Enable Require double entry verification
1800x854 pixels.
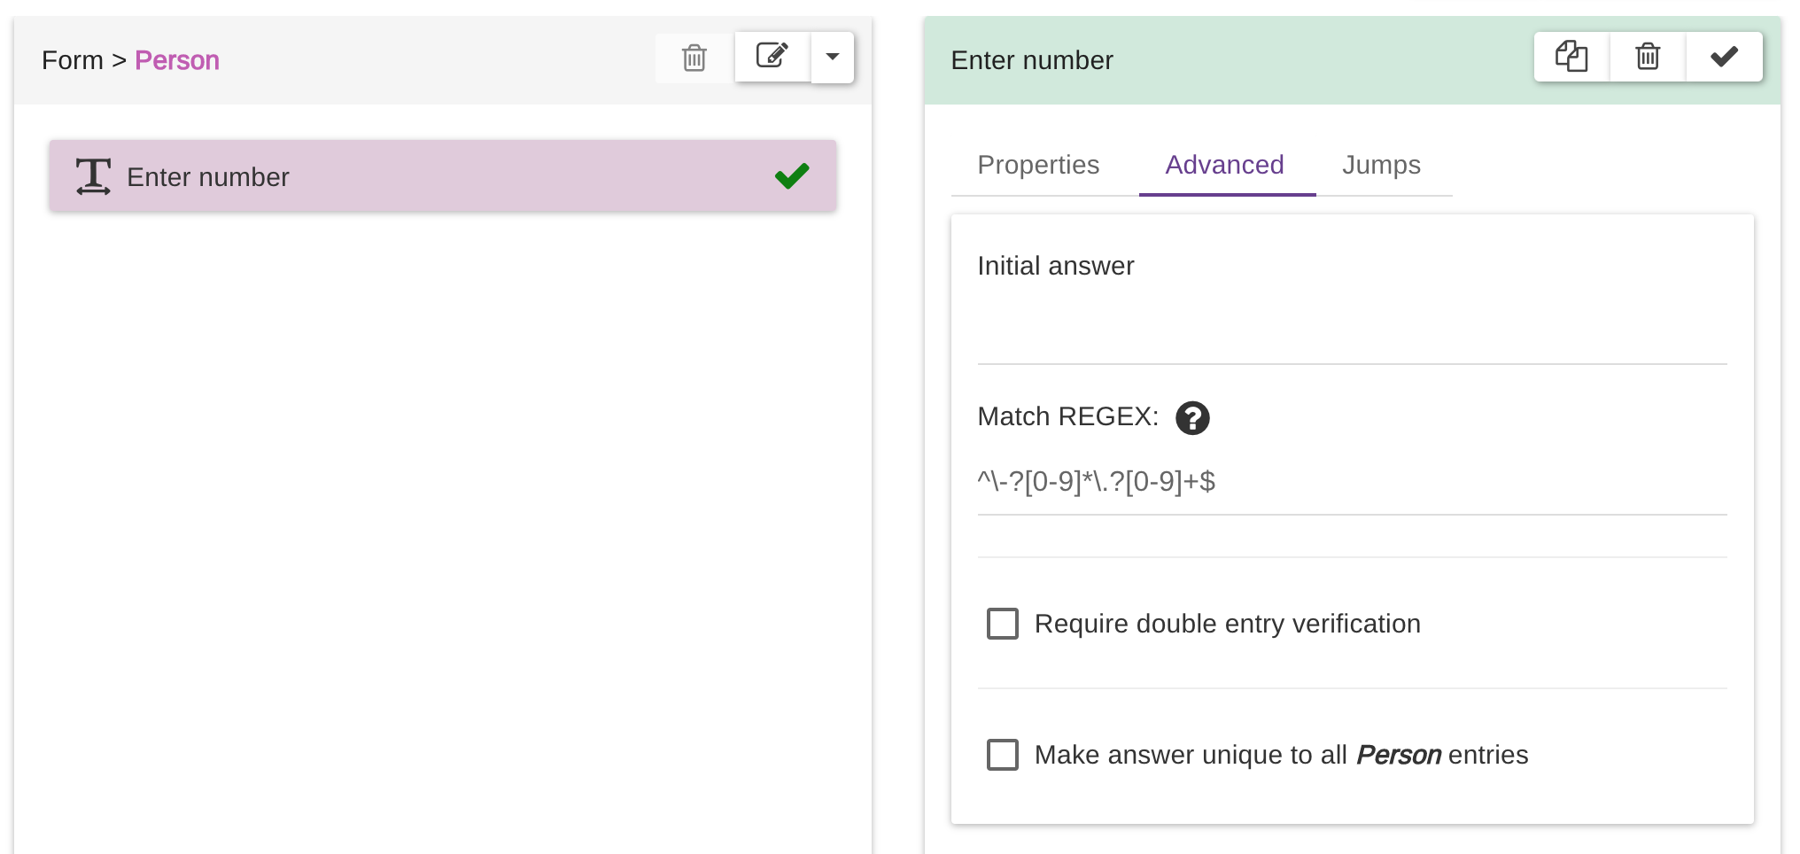click(x=1003, y=624)
